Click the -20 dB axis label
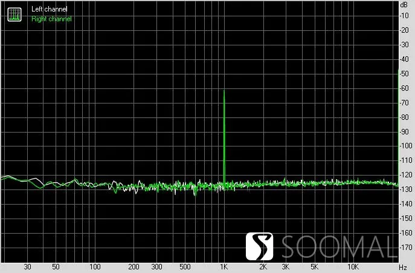Viewport: 415px width, 273px height. point(404,30)
